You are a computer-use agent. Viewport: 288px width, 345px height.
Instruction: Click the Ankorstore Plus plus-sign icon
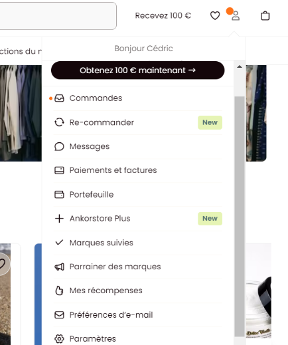pyautogui.click(x=59, y=219)
